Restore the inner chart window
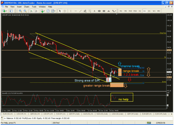The height and width of the screenshot is (125, 174). click(169, 7)
